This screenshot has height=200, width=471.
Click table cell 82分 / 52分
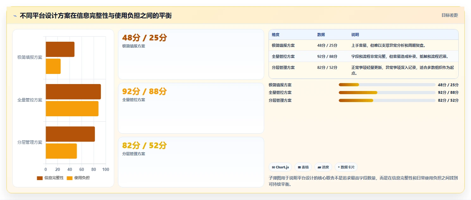[327, 68]
